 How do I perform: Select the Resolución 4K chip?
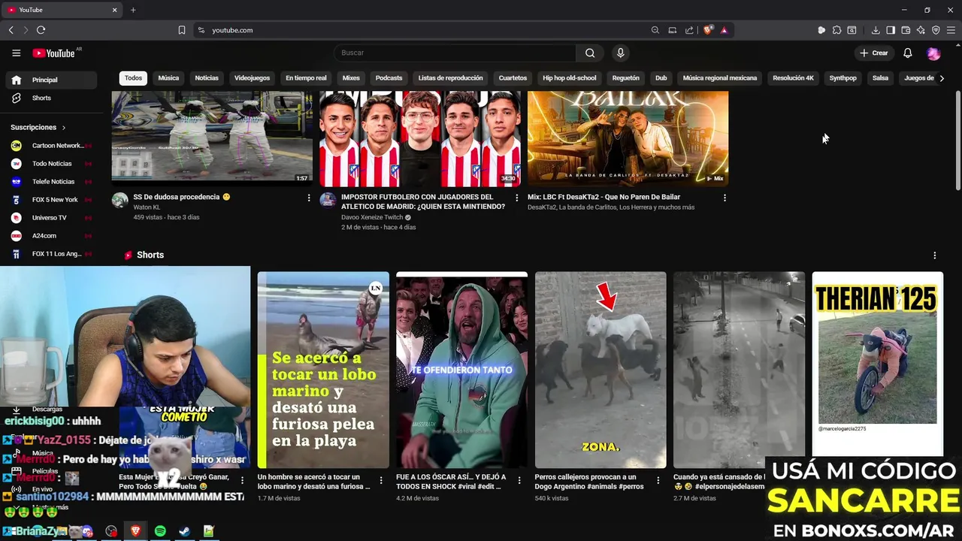pos(793,78)
